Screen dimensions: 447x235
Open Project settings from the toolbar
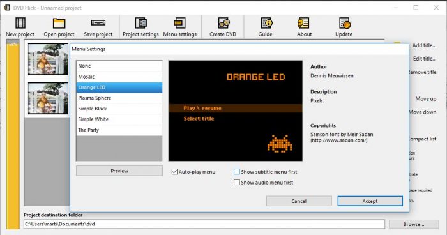click(141, 23)
